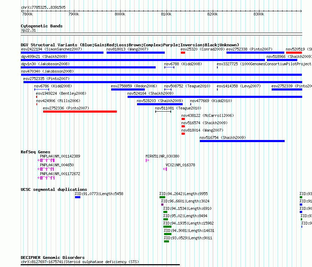The height and width of the screenshot is (267, 312).
Task: Select nsv508752 (Teague2010) label
Action: [187, 86]
